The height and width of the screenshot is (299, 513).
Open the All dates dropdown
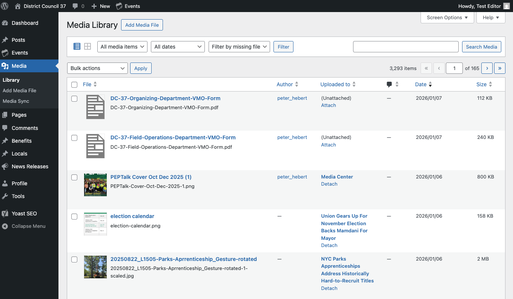tap(177, 46)
